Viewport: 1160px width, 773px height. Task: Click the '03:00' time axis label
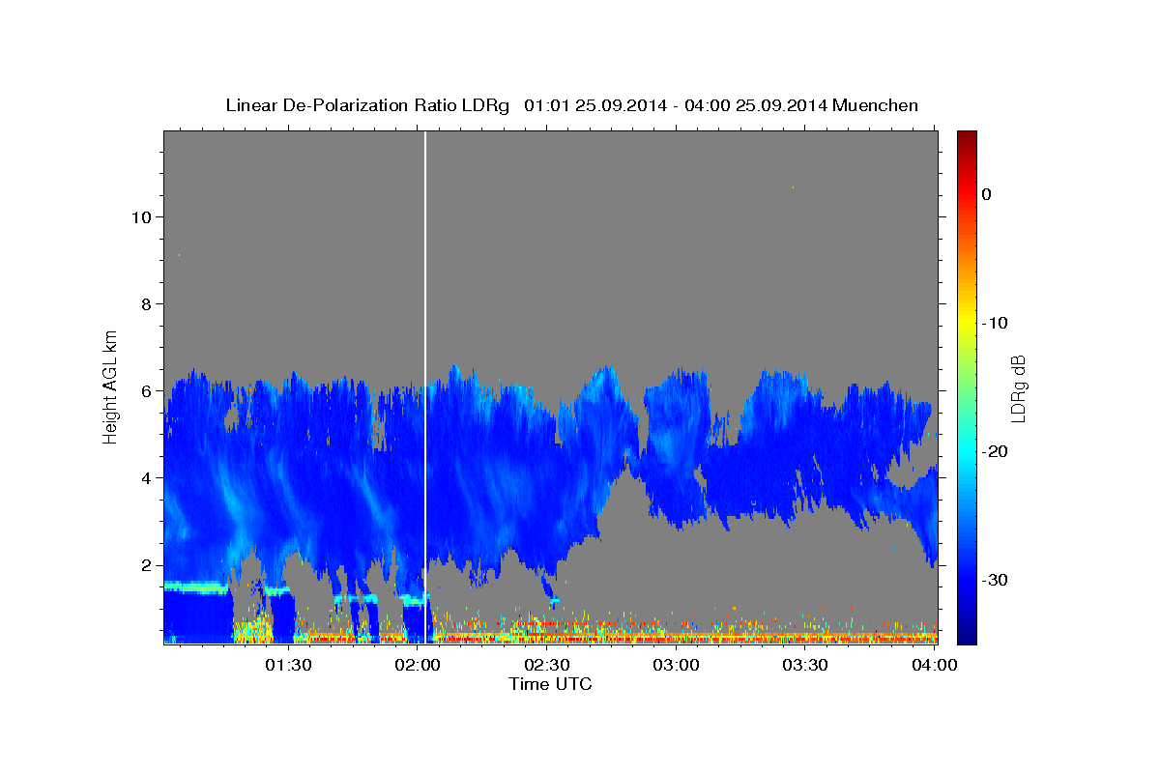pos(677,665)
